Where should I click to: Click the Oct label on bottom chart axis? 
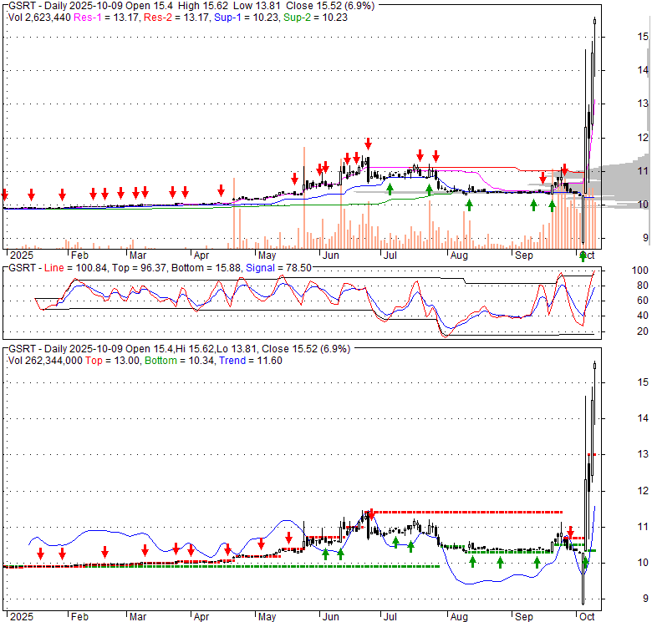tap(587, 617)
